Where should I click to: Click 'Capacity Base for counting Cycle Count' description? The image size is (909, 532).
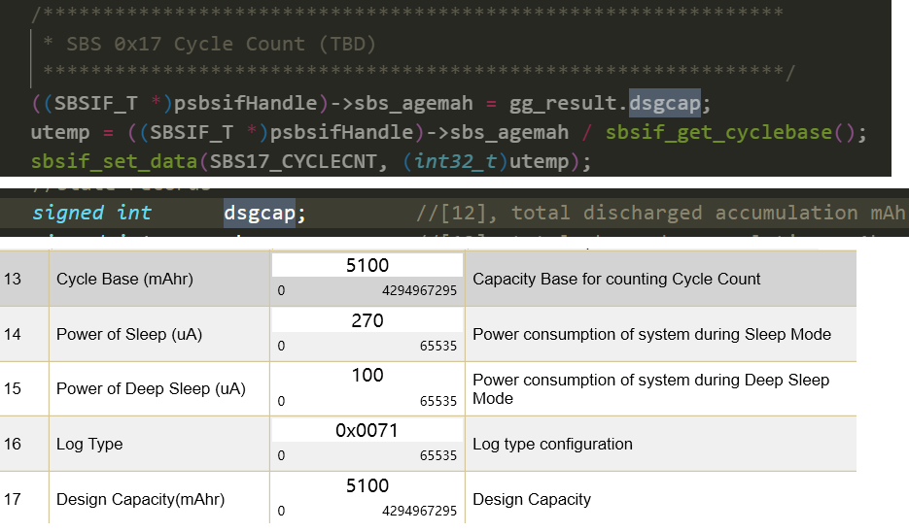click(616, 279)
